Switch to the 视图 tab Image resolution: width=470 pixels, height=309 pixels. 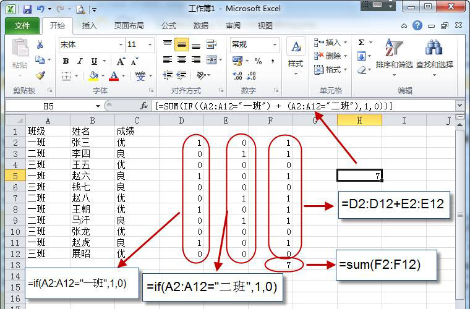265,26
